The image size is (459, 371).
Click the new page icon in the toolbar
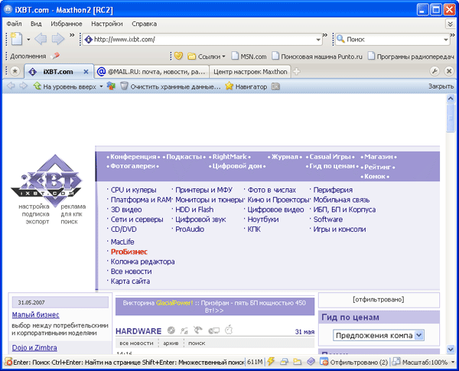[x=16, y=39]
